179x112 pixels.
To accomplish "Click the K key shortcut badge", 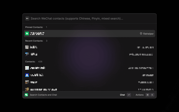I will [x=152, y=95].
